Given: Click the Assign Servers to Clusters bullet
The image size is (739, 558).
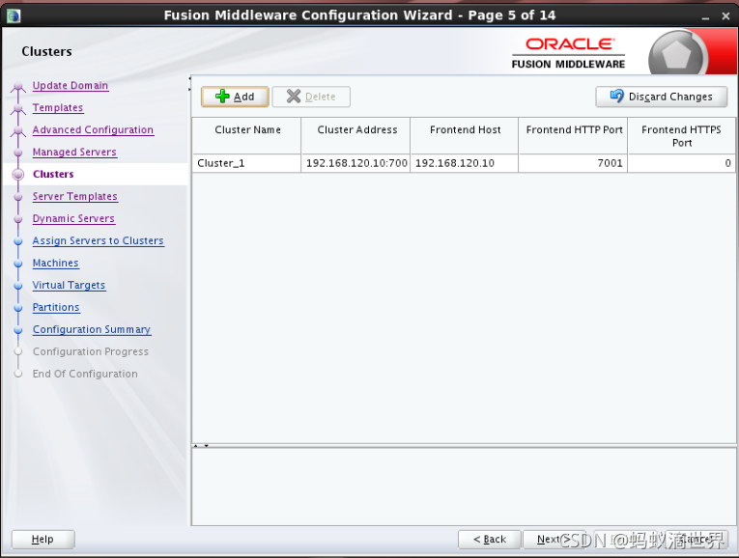Looking at the screenshot, I should 18,241.
